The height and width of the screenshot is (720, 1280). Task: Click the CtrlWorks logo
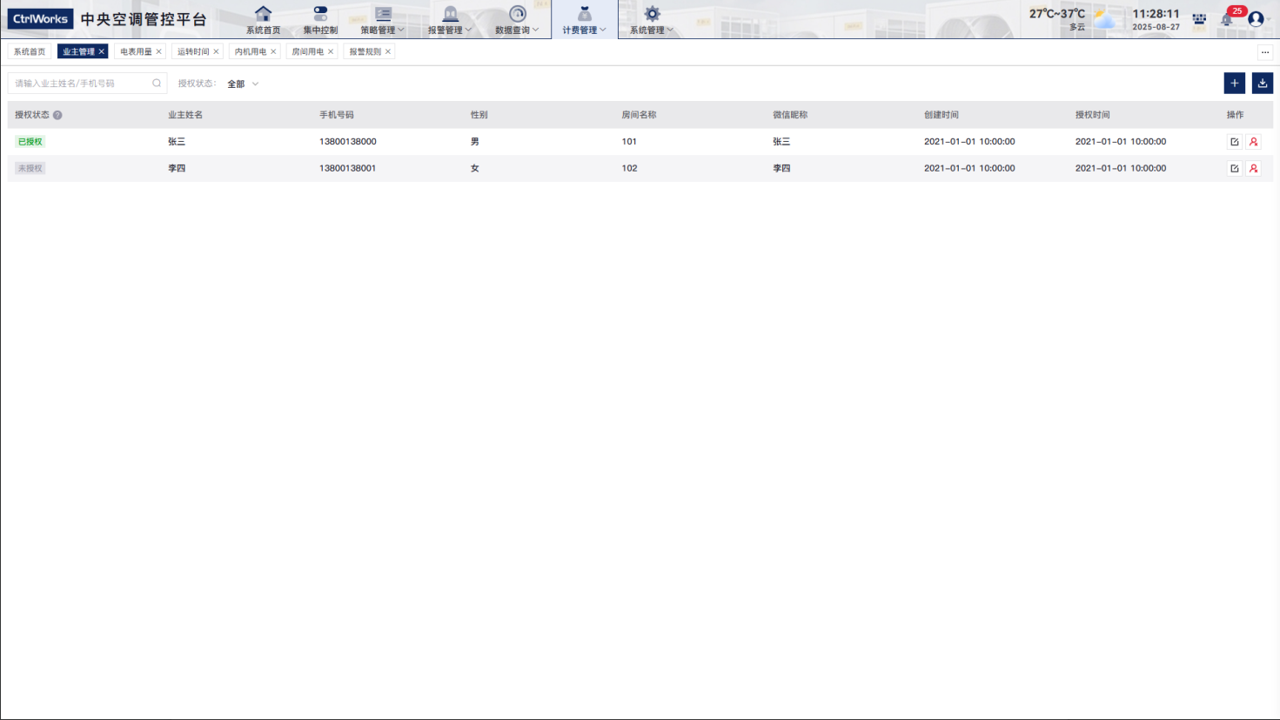41,19
